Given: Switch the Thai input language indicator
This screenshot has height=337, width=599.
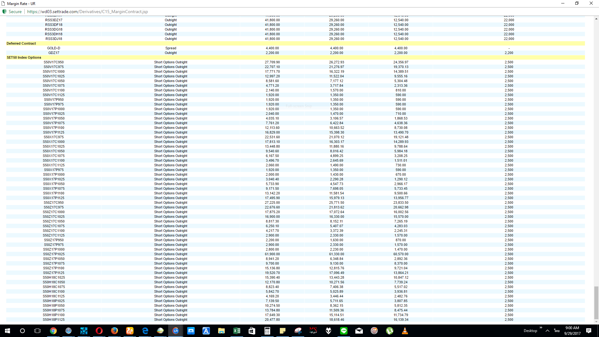Looking at the screenshot, I should 557,331.
